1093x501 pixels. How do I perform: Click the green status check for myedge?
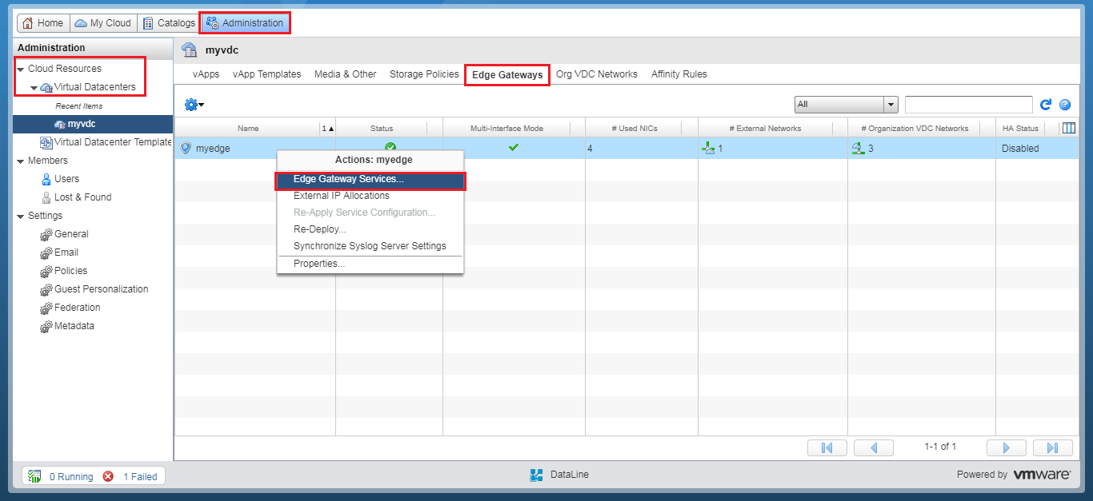(x=390, y=147)
